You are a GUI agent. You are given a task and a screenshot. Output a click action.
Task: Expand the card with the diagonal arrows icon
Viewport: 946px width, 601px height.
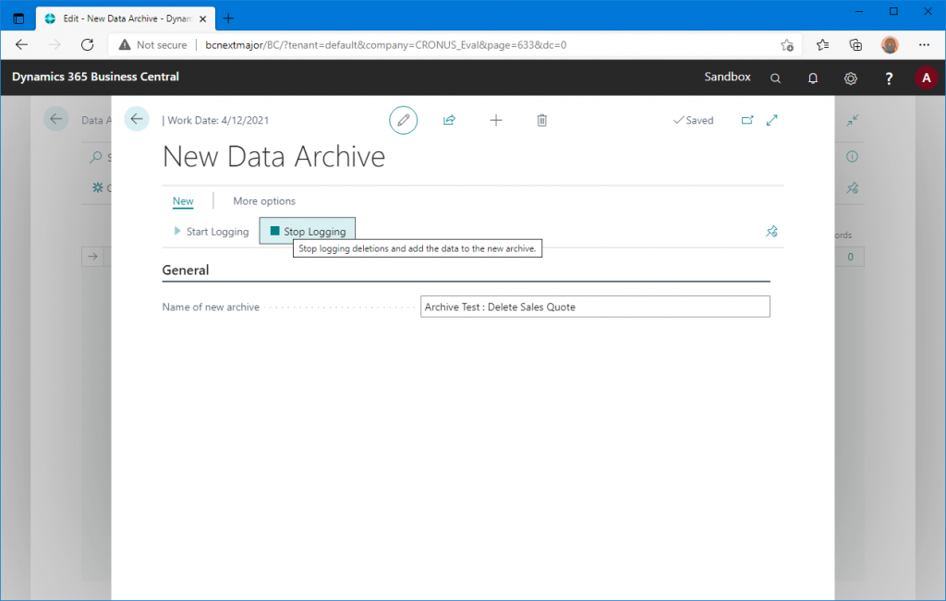click(x=771, y=120)
